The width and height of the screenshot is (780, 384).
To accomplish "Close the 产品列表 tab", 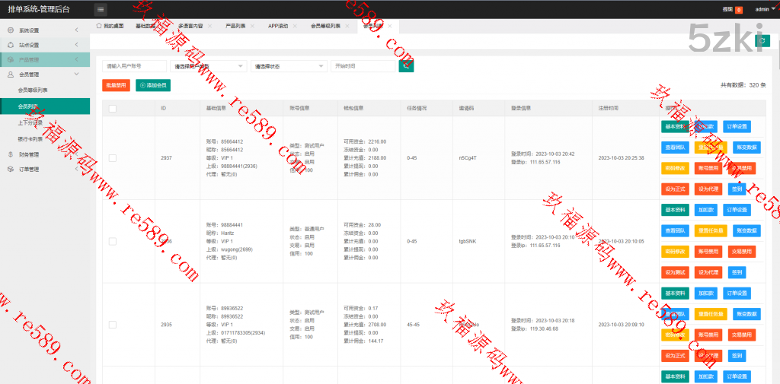I will tap(252, 25).
